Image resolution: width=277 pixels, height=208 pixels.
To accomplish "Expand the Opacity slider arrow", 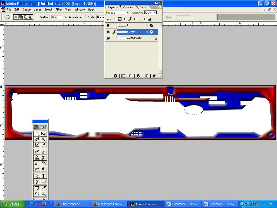I will click(155, 12).
